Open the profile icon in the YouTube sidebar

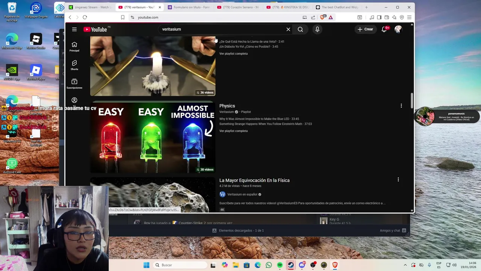(74, 100)
